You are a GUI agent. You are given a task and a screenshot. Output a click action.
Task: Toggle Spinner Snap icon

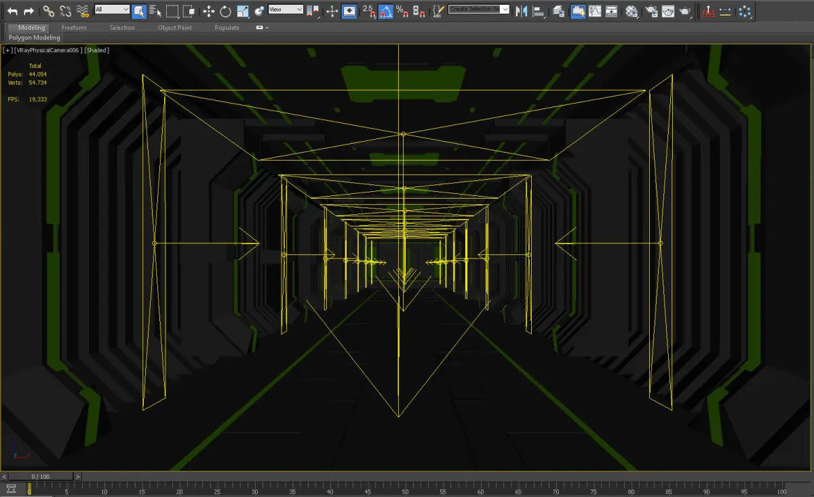(x=419, y=11)
